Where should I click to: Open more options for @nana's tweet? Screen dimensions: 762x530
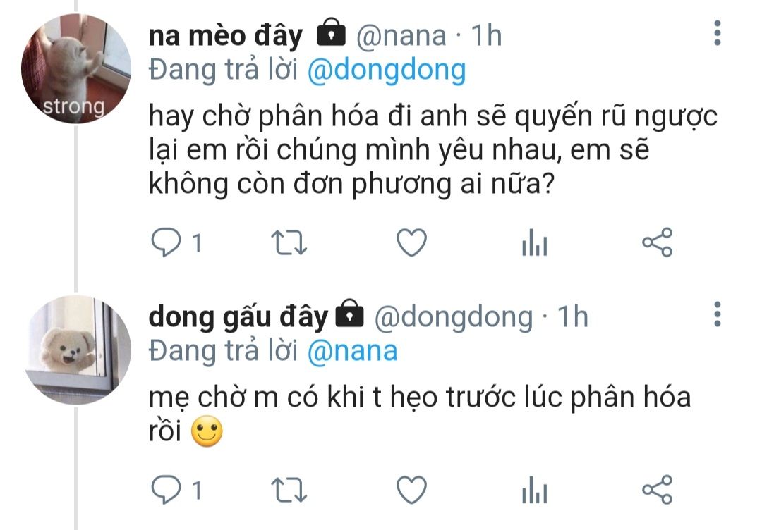[718, 33]
